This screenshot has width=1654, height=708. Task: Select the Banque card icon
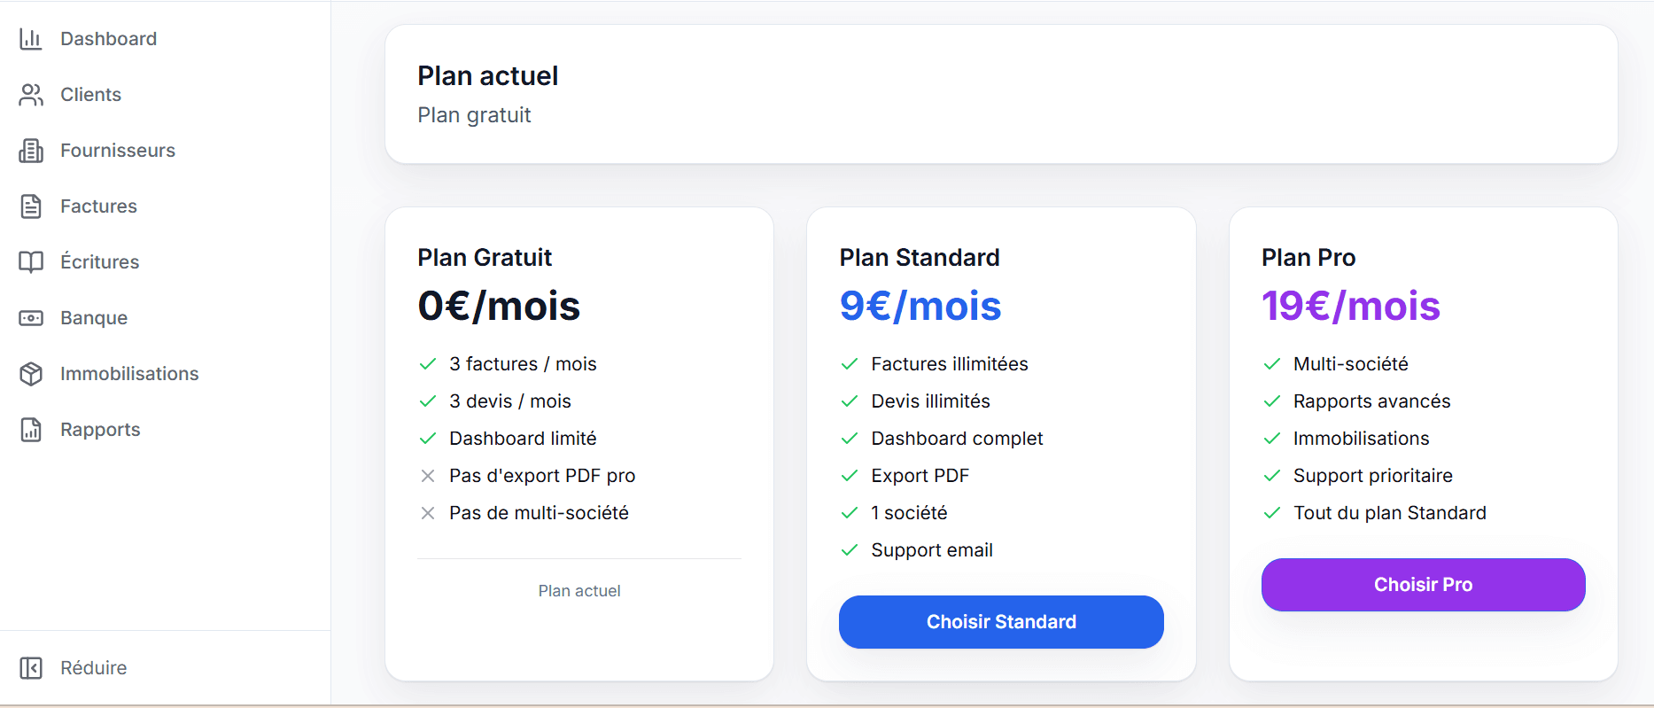click(31, 317)
